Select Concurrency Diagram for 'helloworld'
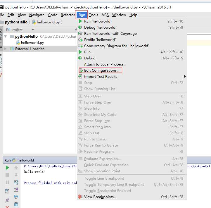Image resolution: width=211 pixels, height=208 pixels. pyautogui.click(x=132, y=46)
